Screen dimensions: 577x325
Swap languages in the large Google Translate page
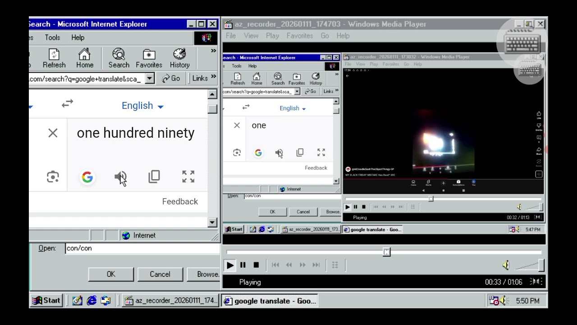[67, 104]
